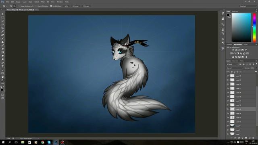Open the layer filter Kind dropdown
The width and height of the screenshot is (258, 145).
click(233, 64)
